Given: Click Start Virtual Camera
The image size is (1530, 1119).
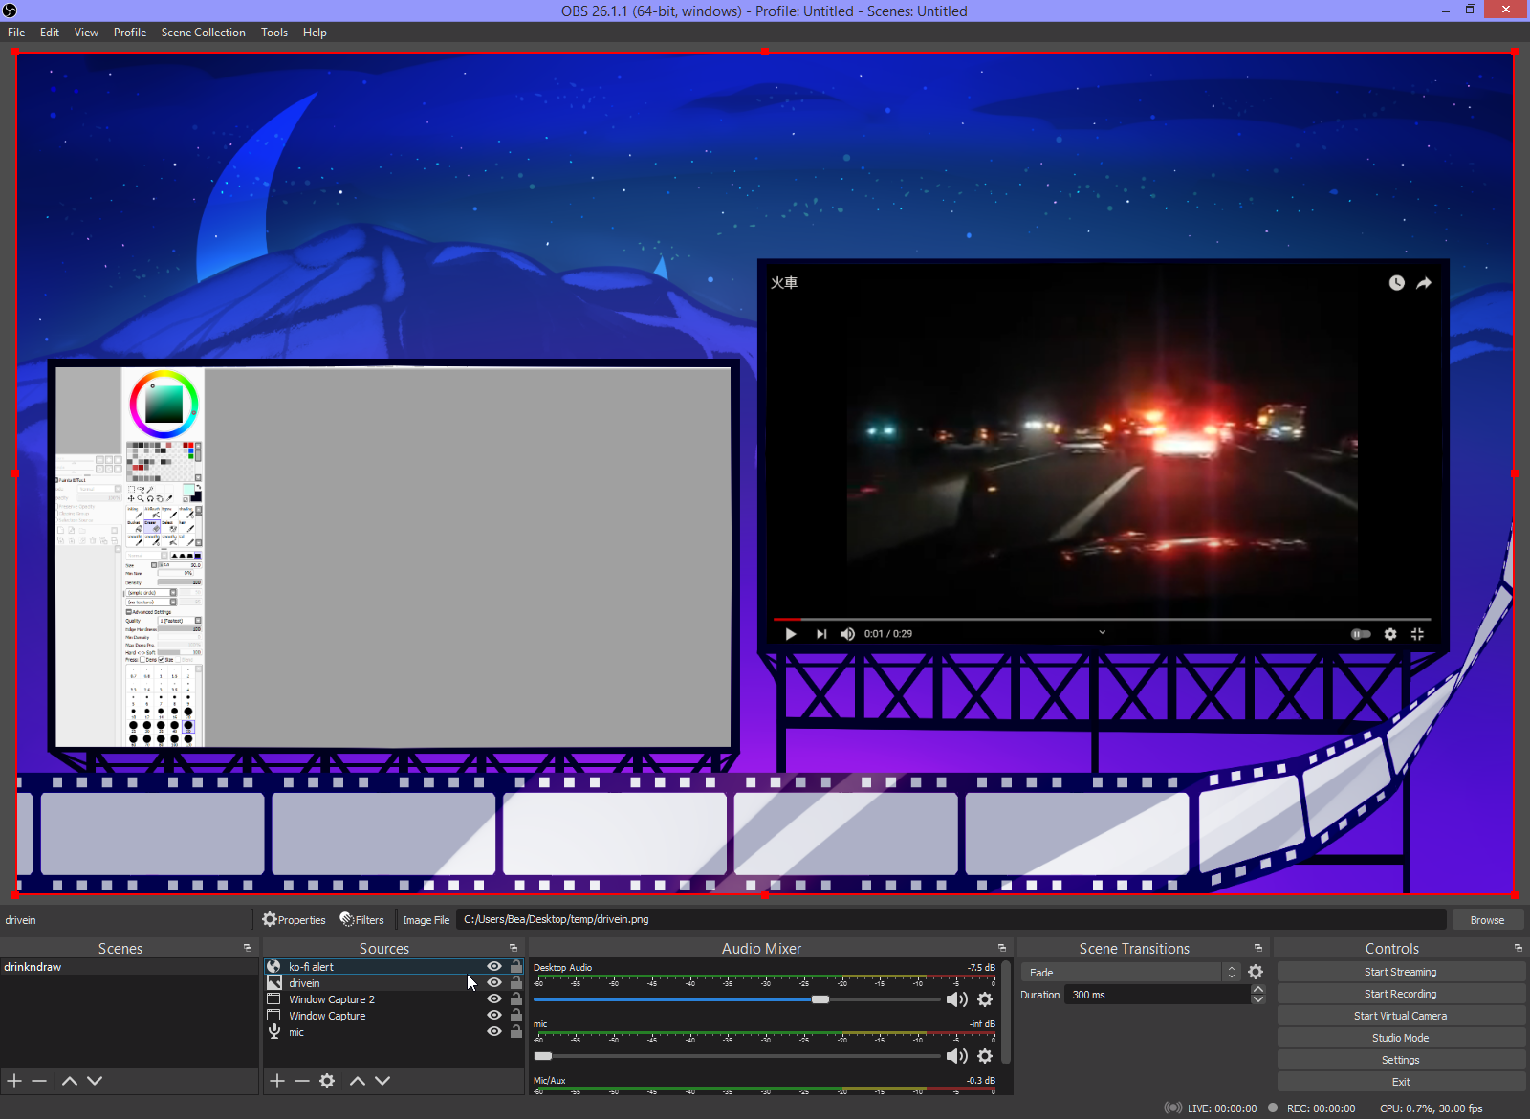Looking at the screenshot, I should 1401,1016.
